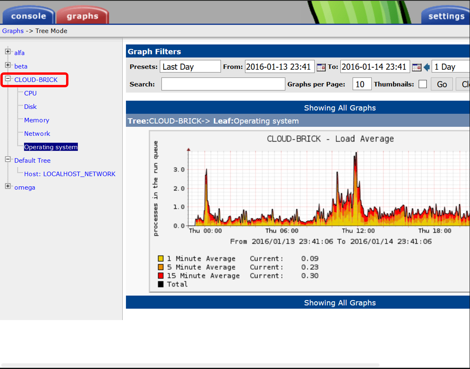The image size is (470, 369).
Task: Click the Total black legend swatch
Action: coord(161,284)
